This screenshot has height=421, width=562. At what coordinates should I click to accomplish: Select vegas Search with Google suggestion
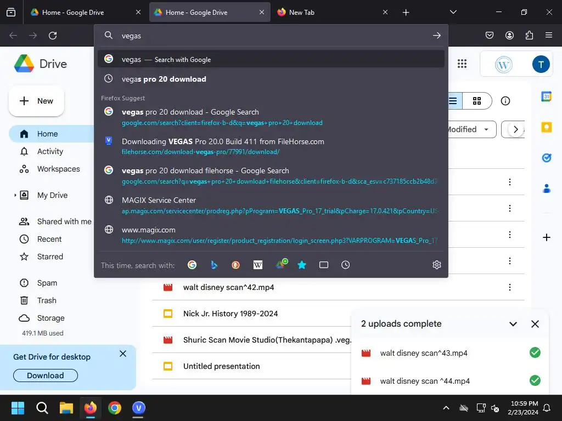(271, 59)
